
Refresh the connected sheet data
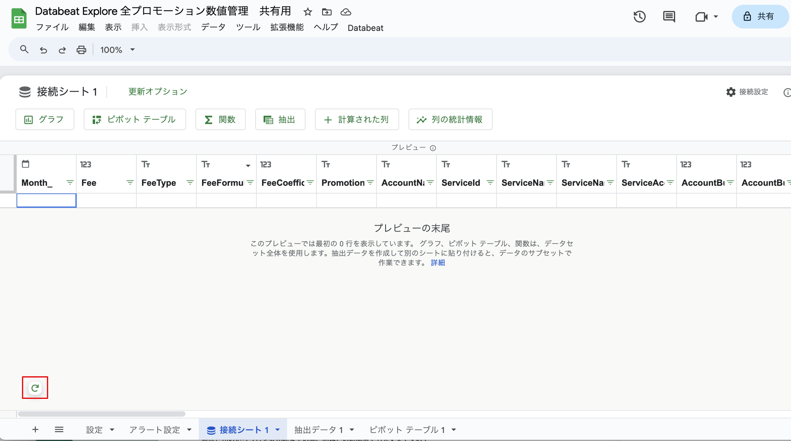click(x=35, y=387)
